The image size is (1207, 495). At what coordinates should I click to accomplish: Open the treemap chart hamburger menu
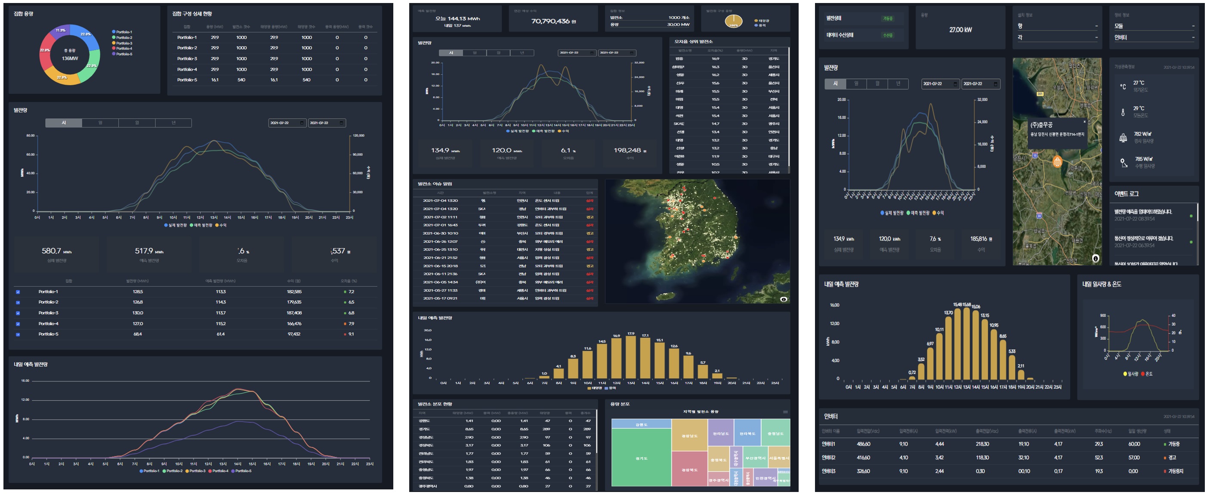click(785, 412)
